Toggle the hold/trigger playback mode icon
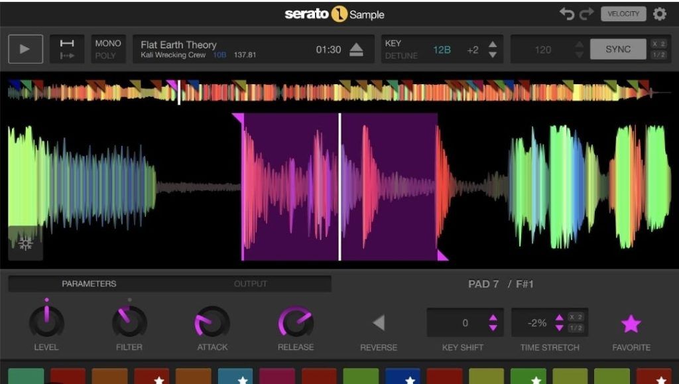Viewport: 679px width, 384px height. (67, 49)
